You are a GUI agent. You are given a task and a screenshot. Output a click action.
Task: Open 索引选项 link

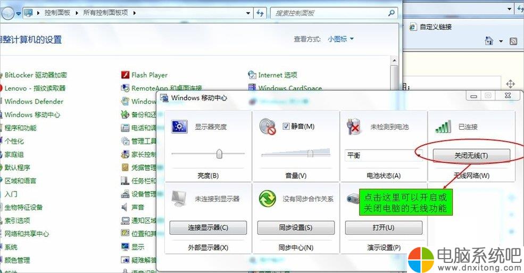pyautogui.click(x=18, y=220)
